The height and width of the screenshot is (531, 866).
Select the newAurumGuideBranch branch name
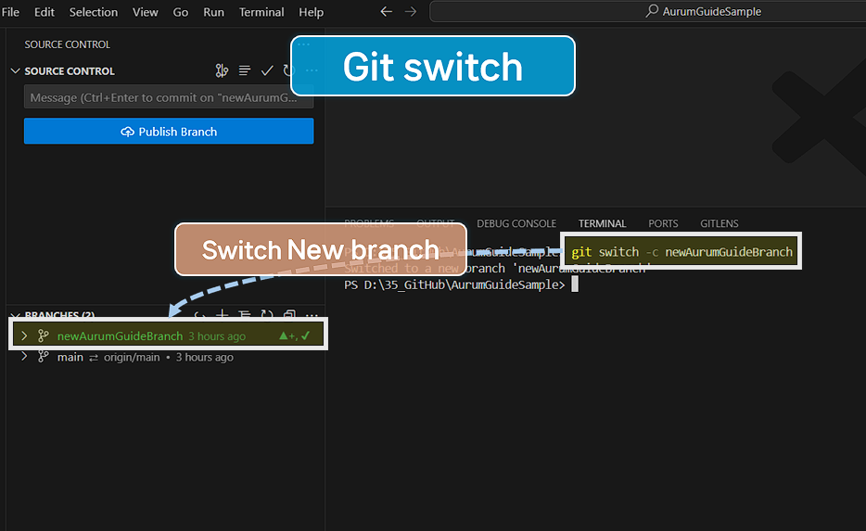tap(120, 335)
